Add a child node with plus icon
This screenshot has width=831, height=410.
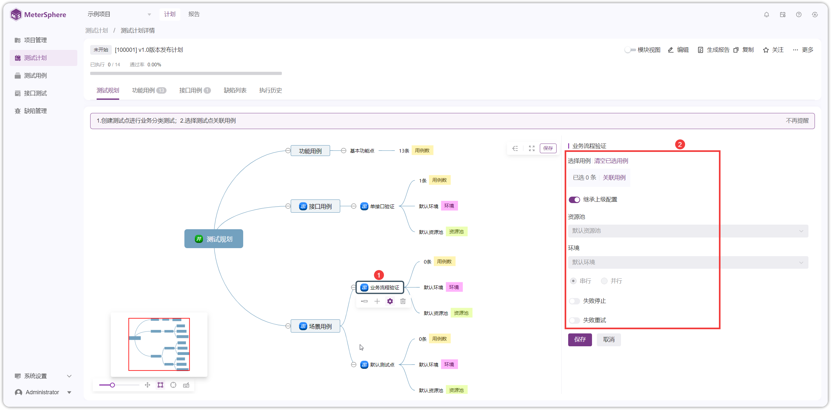(x=377, y=301)
